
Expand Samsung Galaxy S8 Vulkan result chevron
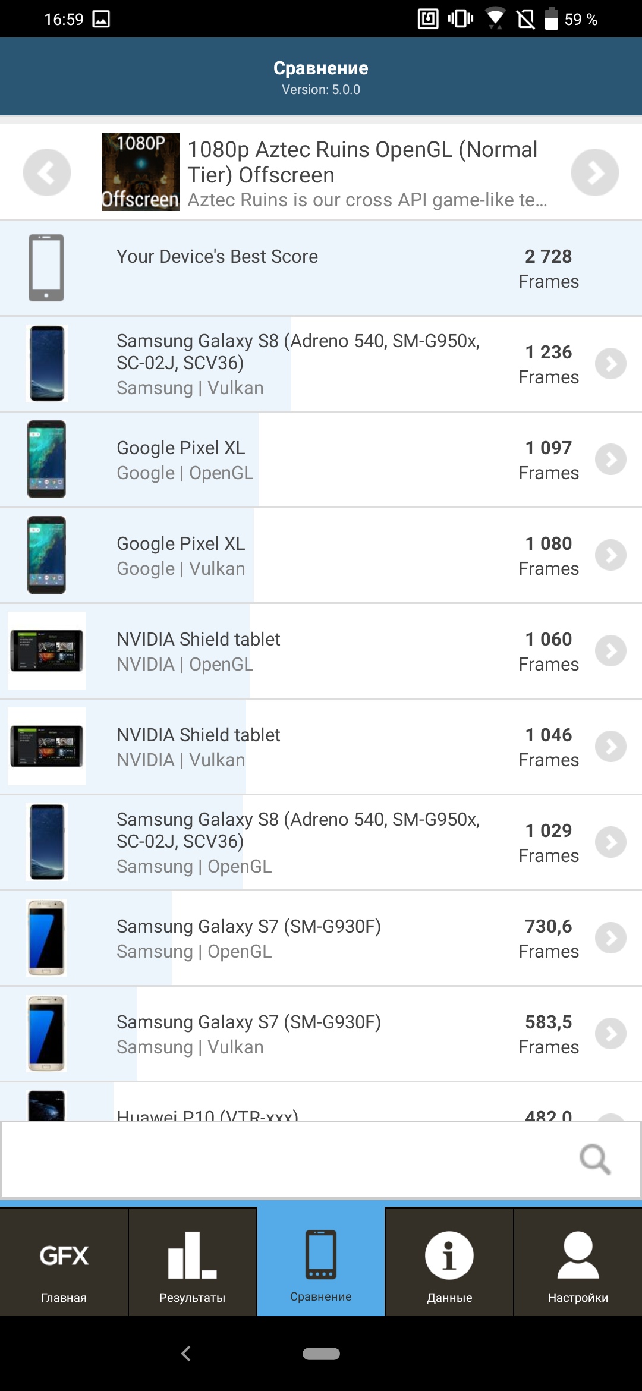pos(610,364)
